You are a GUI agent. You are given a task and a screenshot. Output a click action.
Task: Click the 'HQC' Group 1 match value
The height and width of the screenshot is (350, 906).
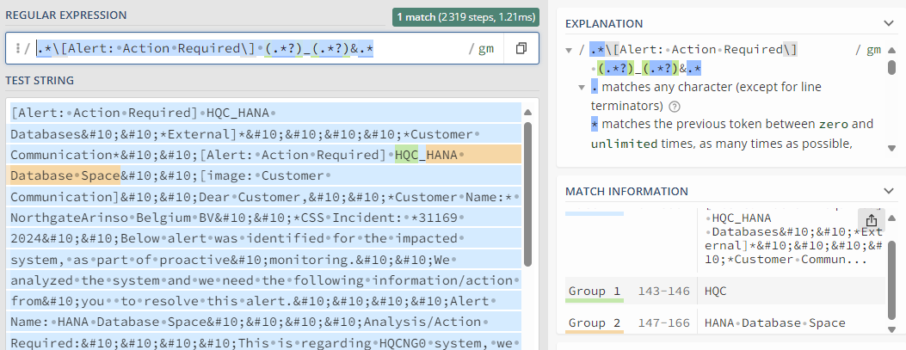coord(715,291)
